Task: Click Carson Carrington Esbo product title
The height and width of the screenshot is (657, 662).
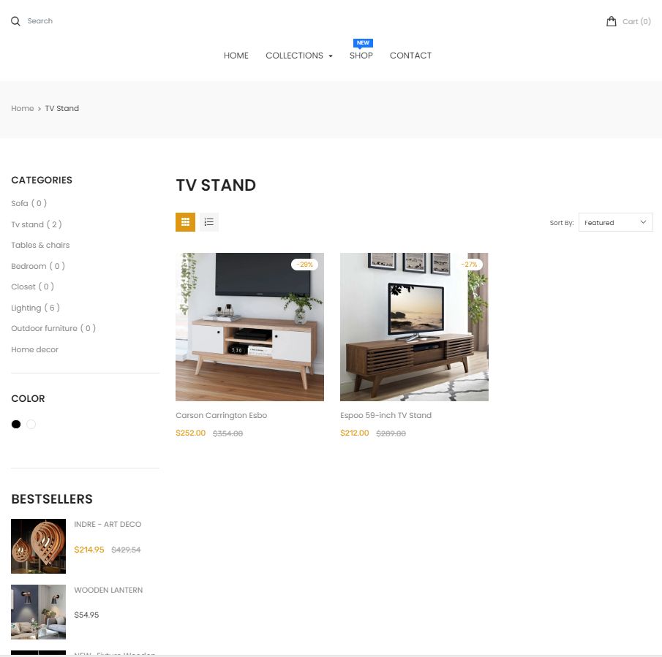Action: (x=221, y=415)
